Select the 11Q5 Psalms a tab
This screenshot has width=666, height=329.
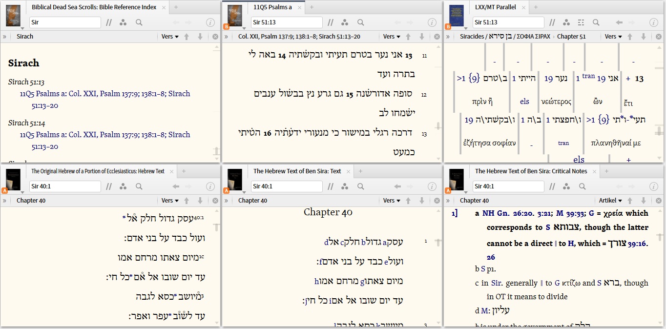(273, 8)
